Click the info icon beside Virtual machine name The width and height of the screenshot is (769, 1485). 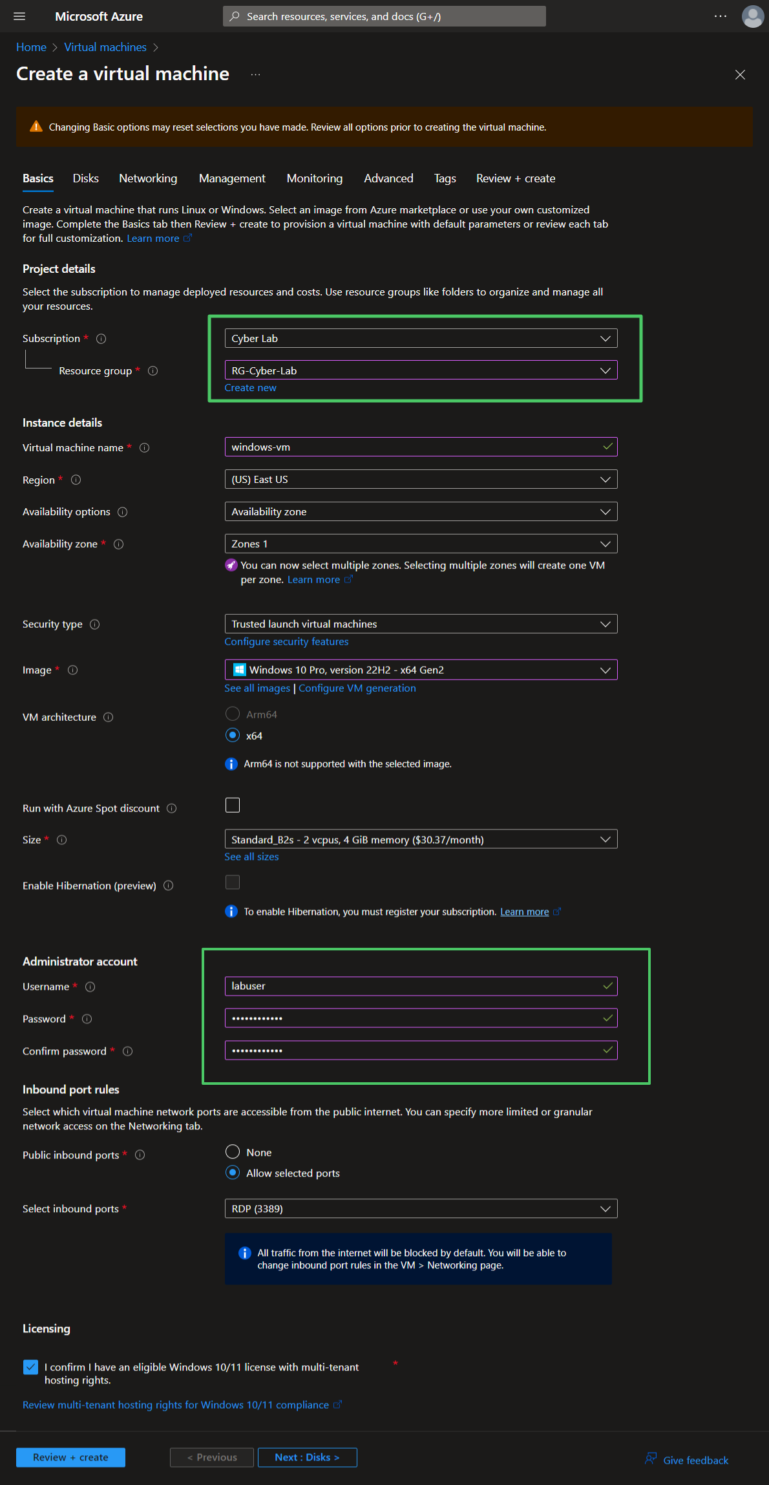point(145,448)
